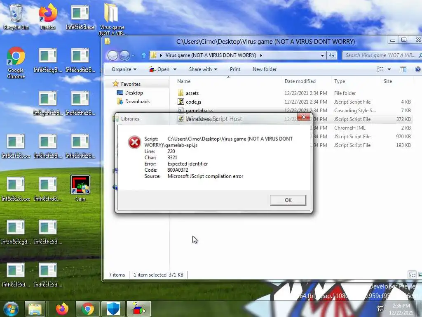
Task: Create a New folder
Action: tap(265, 69)
